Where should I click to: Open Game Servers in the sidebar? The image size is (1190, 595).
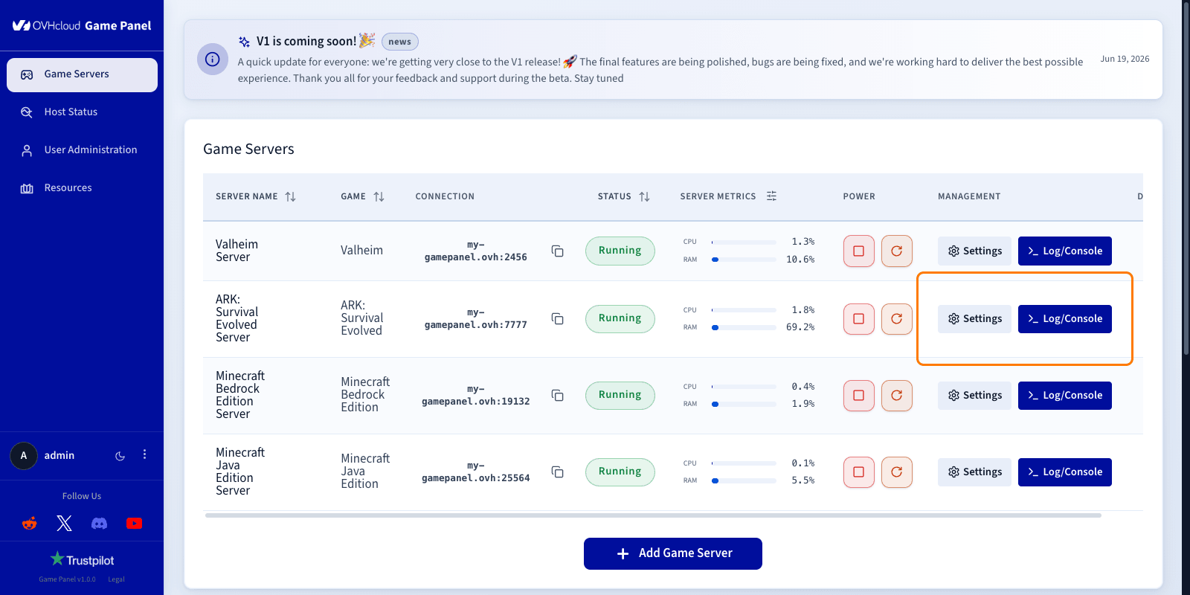[x=82, y=74]
